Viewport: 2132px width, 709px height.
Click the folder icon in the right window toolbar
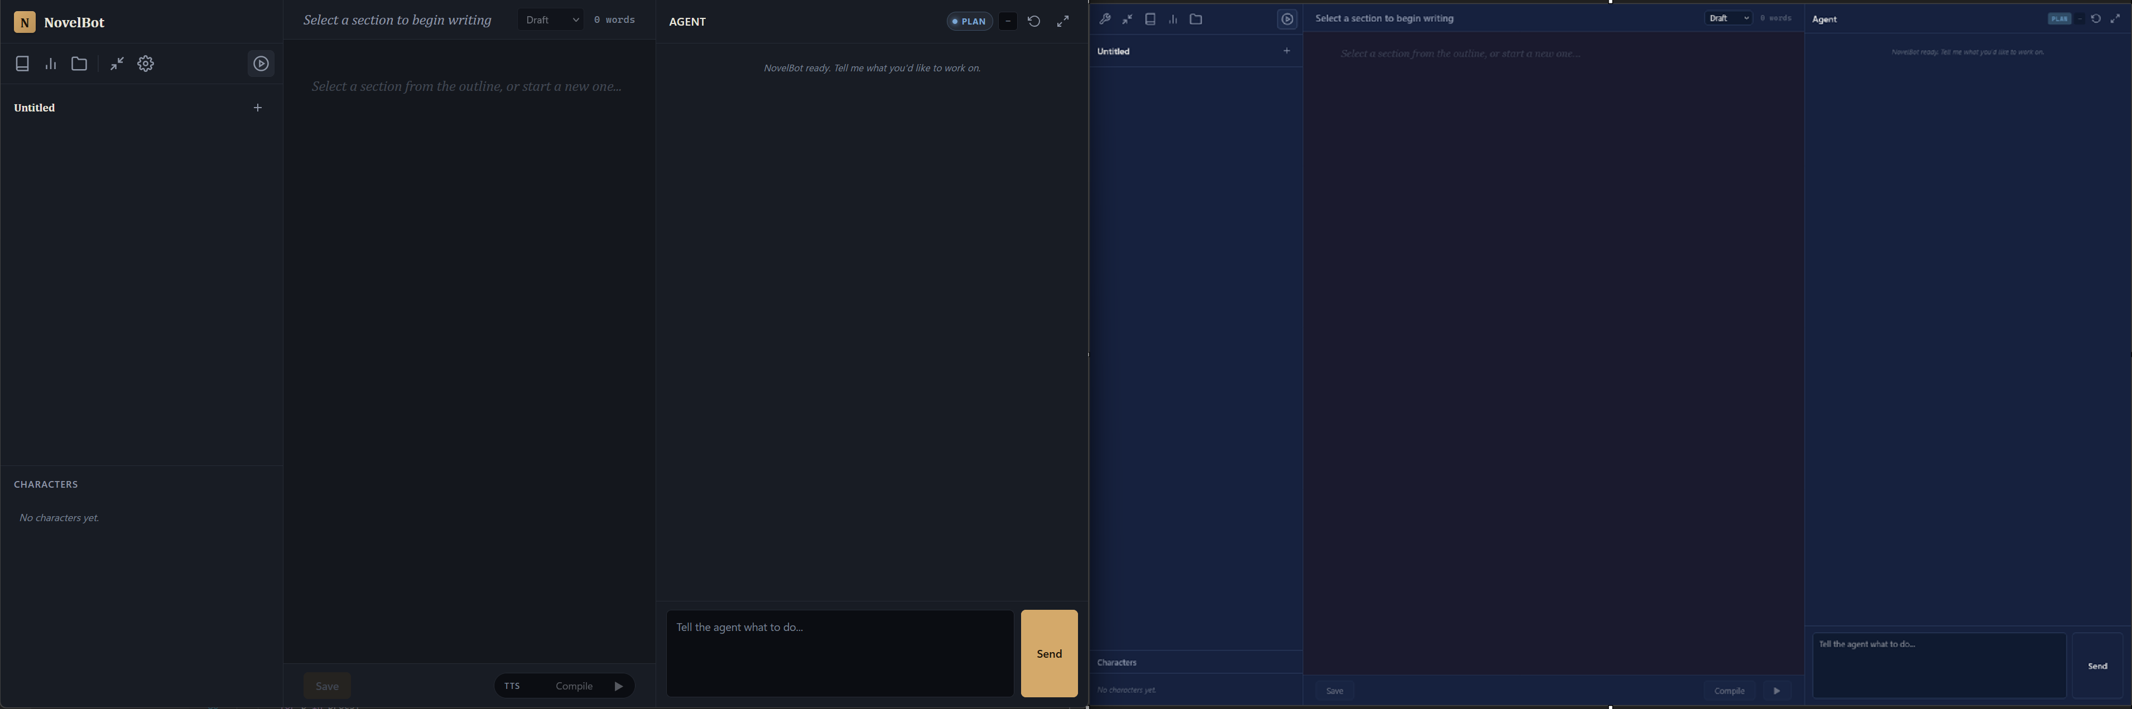(x=1196, y=19)
